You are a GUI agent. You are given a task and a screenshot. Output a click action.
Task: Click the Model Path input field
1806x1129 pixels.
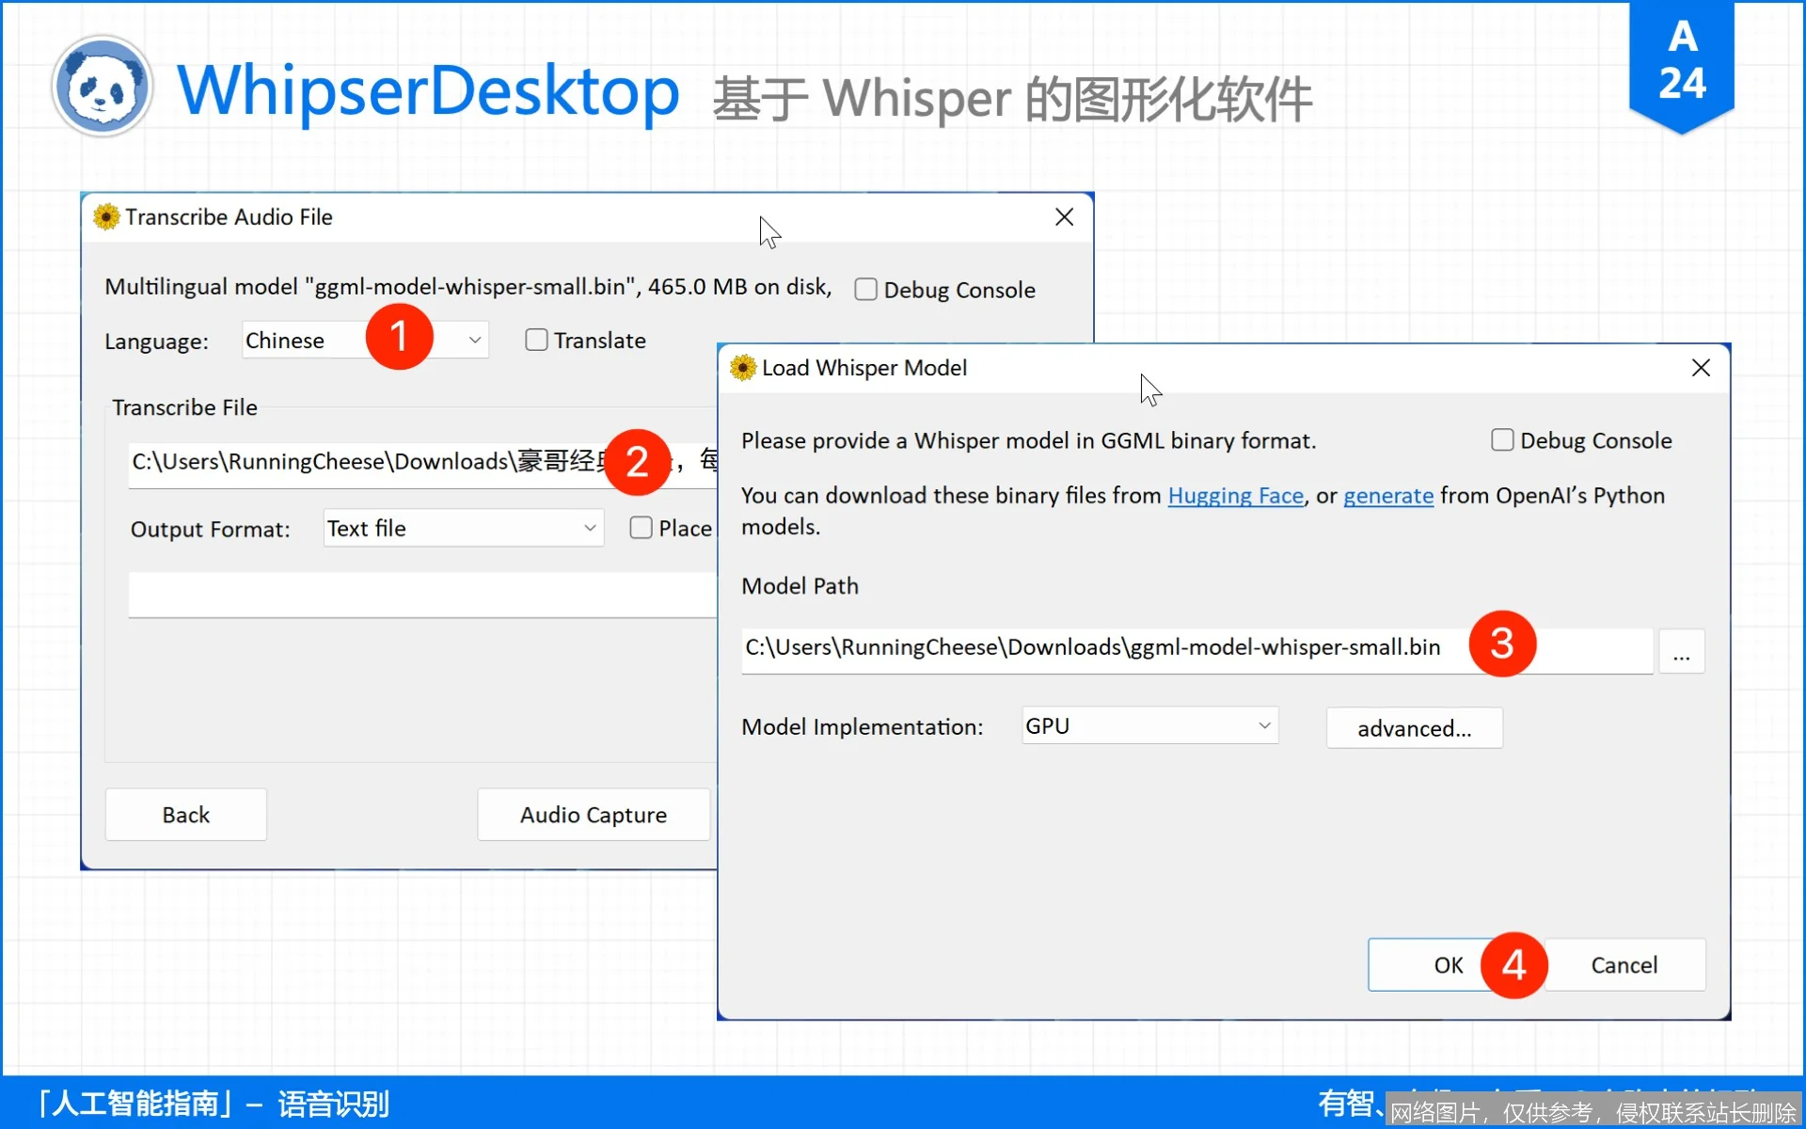point(1196,649)
